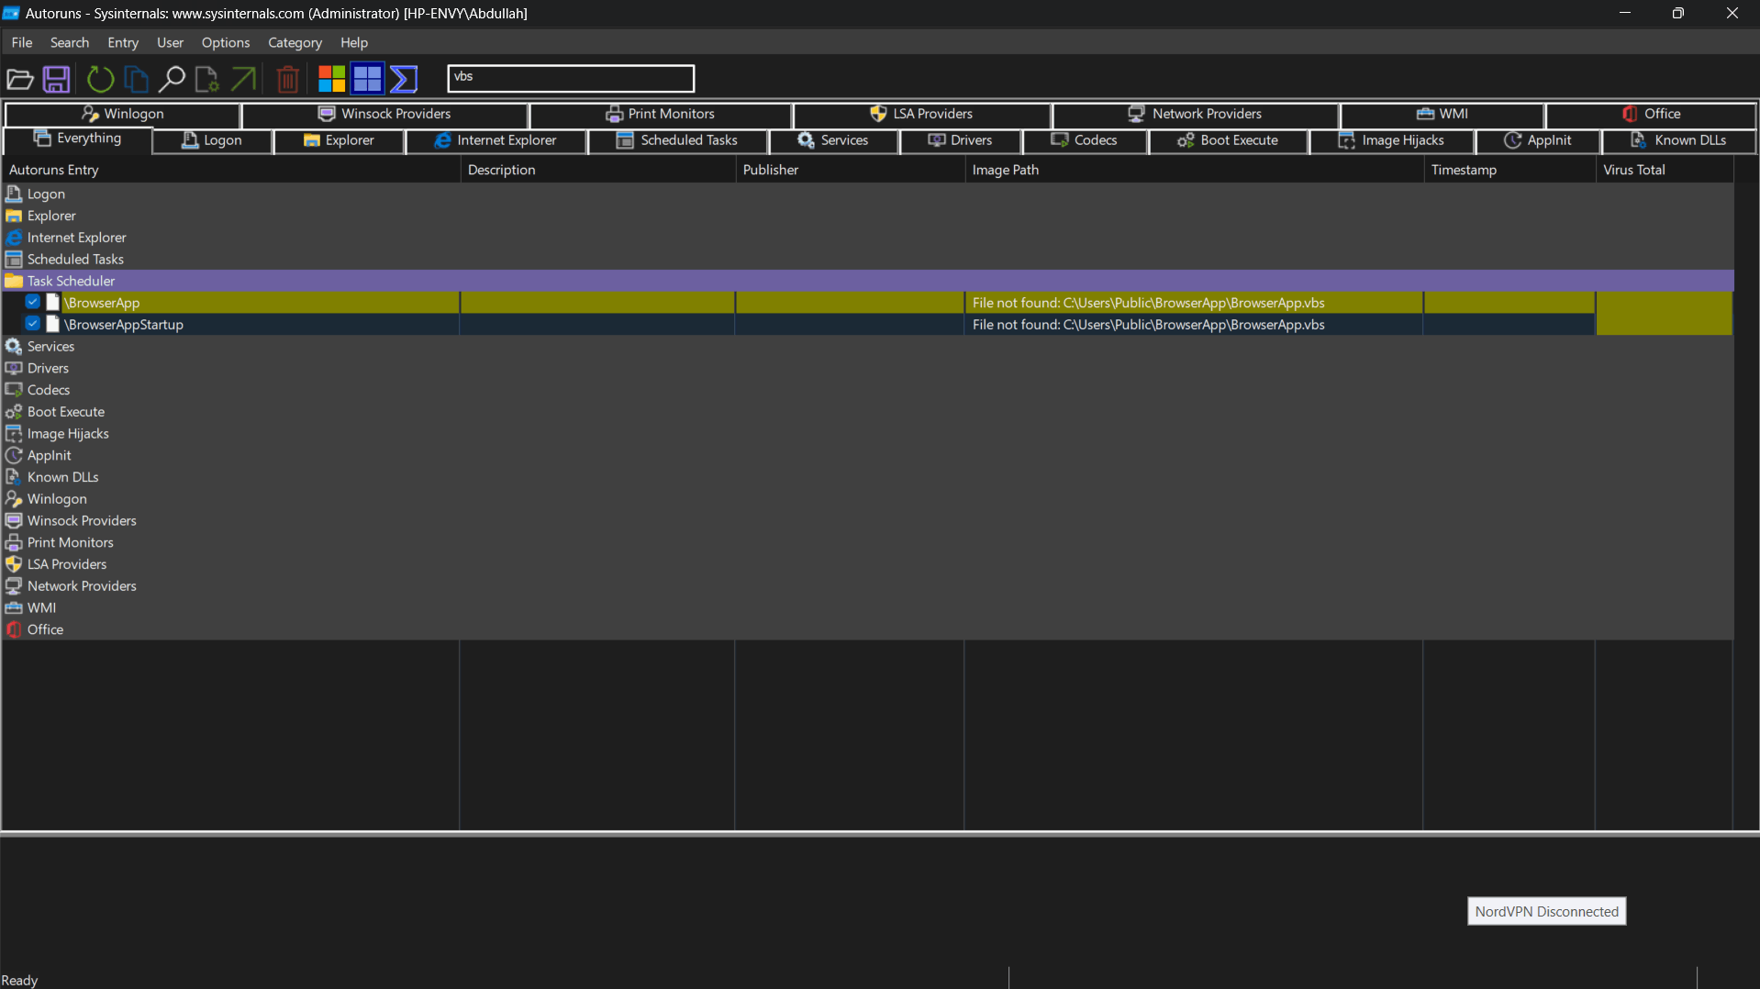Open the Category menu

point(295,42)
